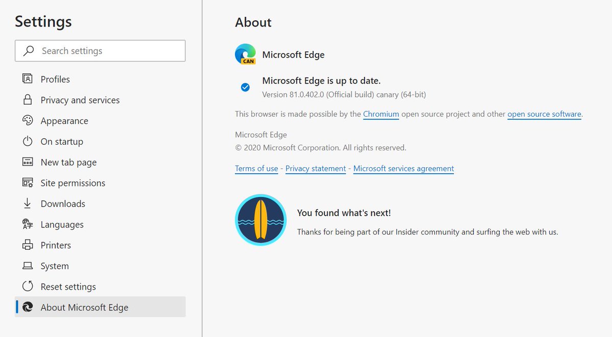612x337 pixels.
Task: Click the blue up-to-date checkmark icon
Action: [245, 87]
